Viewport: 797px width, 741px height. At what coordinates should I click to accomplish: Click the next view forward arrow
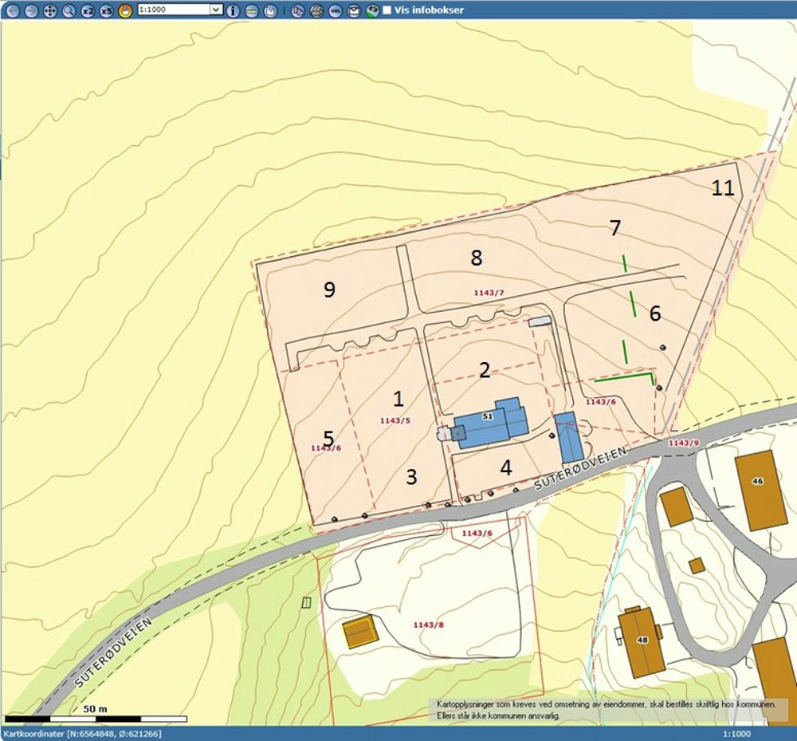tap(31, 10)
